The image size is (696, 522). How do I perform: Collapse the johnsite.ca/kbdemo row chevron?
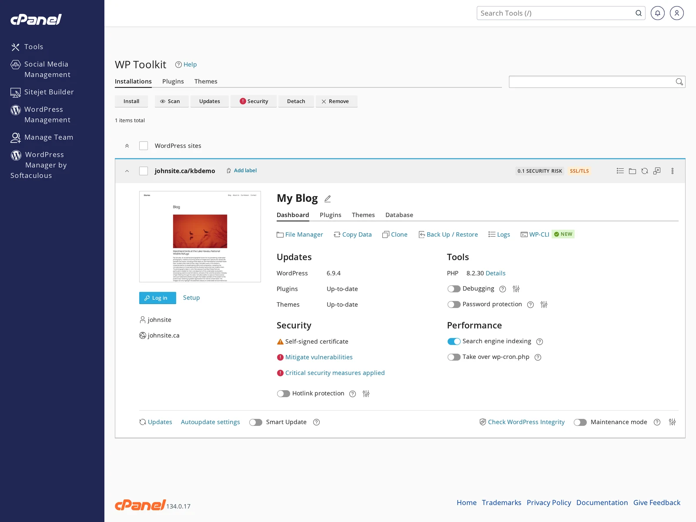(x=127, y=171)
